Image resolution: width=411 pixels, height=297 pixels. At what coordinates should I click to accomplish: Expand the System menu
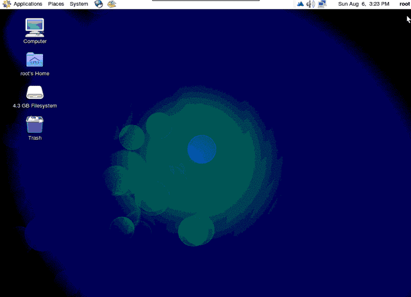[79, 4]
